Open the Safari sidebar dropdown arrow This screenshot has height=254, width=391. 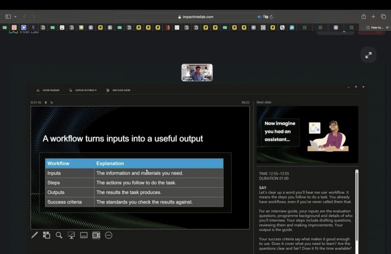[15, 17]
